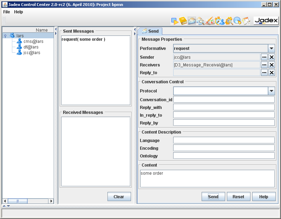Screen dimensions: 281x219
Task: Collapse the lars tree node
Action: [x=5, y=36]
